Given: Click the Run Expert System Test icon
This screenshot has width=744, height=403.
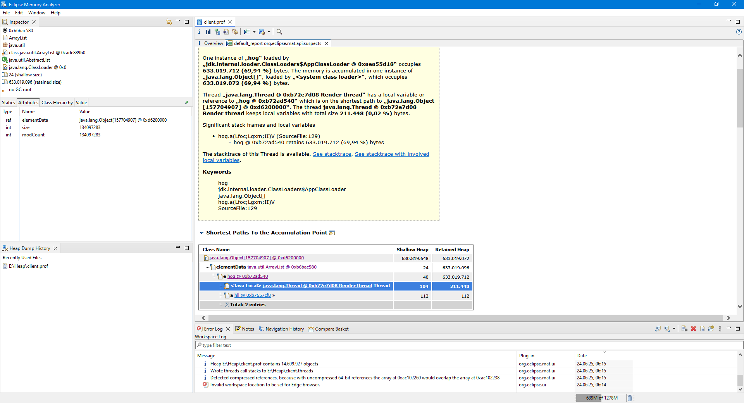Looking at the screenshot, I should click(247, 32).
